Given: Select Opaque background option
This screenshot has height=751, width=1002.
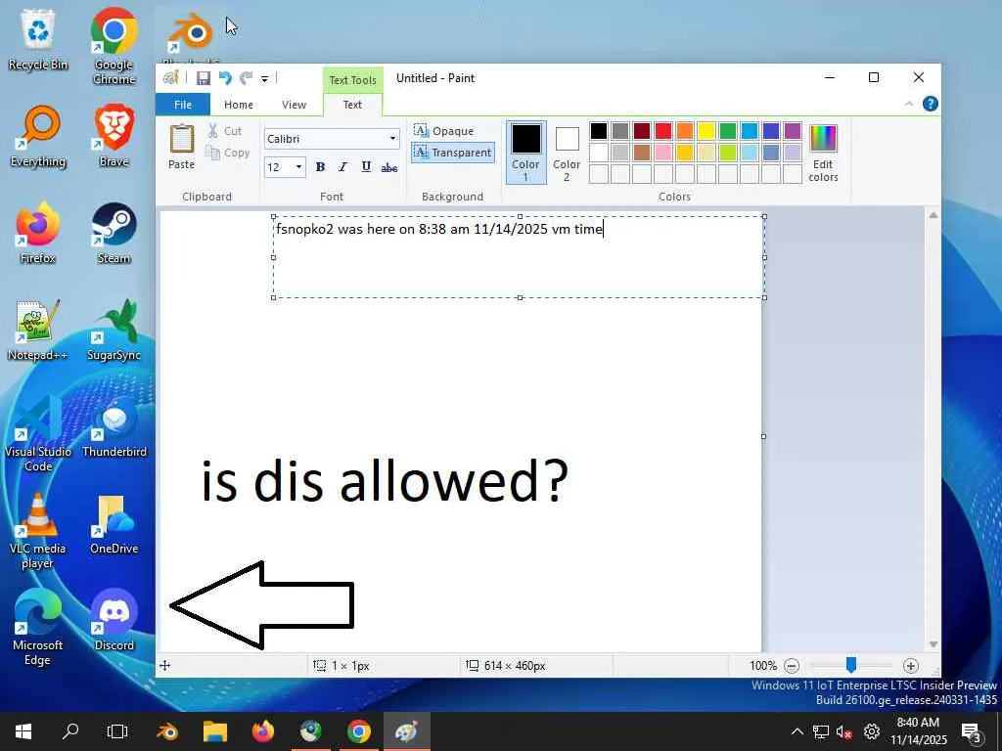Looking at the screenshot, I should (444, 131).
